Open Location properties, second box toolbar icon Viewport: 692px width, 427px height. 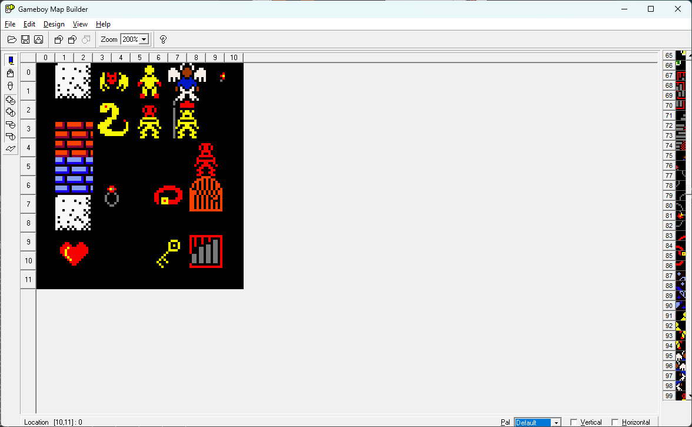(72, 39)
